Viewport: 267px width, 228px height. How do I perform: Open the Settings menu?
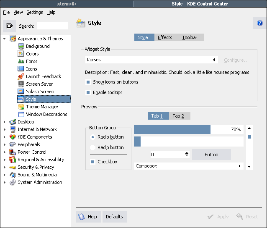pyautogui.click(x=35, y=12)
